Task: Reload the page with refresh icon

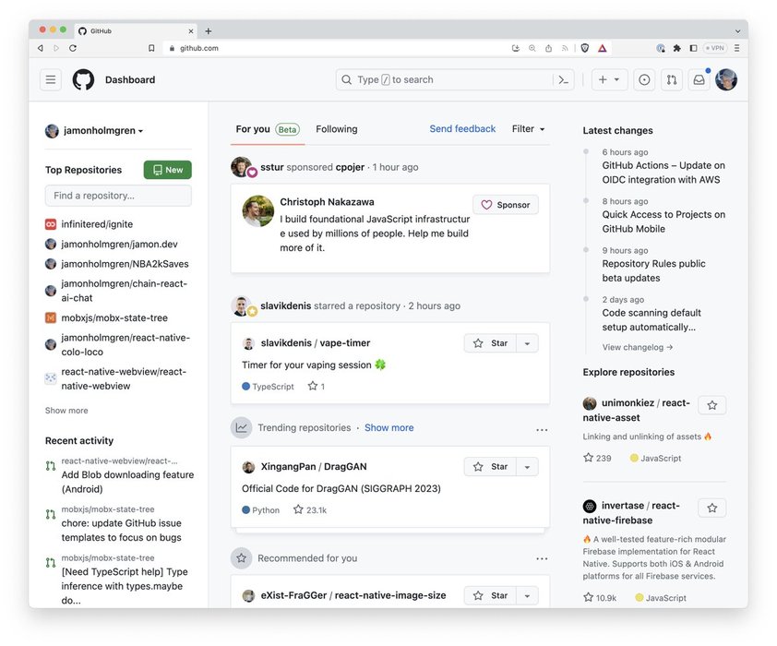Action: click(x=73, y=48)
